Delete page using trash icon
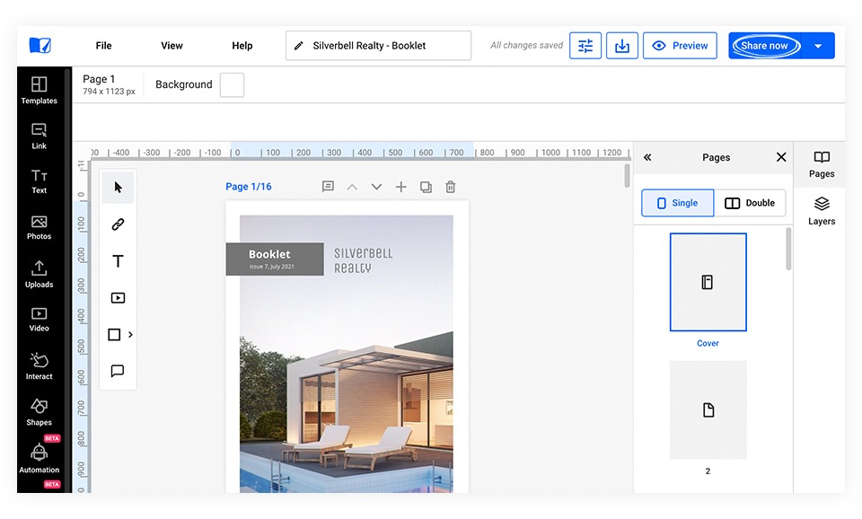The width and height of the screenshot is (862, 519). 451,187
